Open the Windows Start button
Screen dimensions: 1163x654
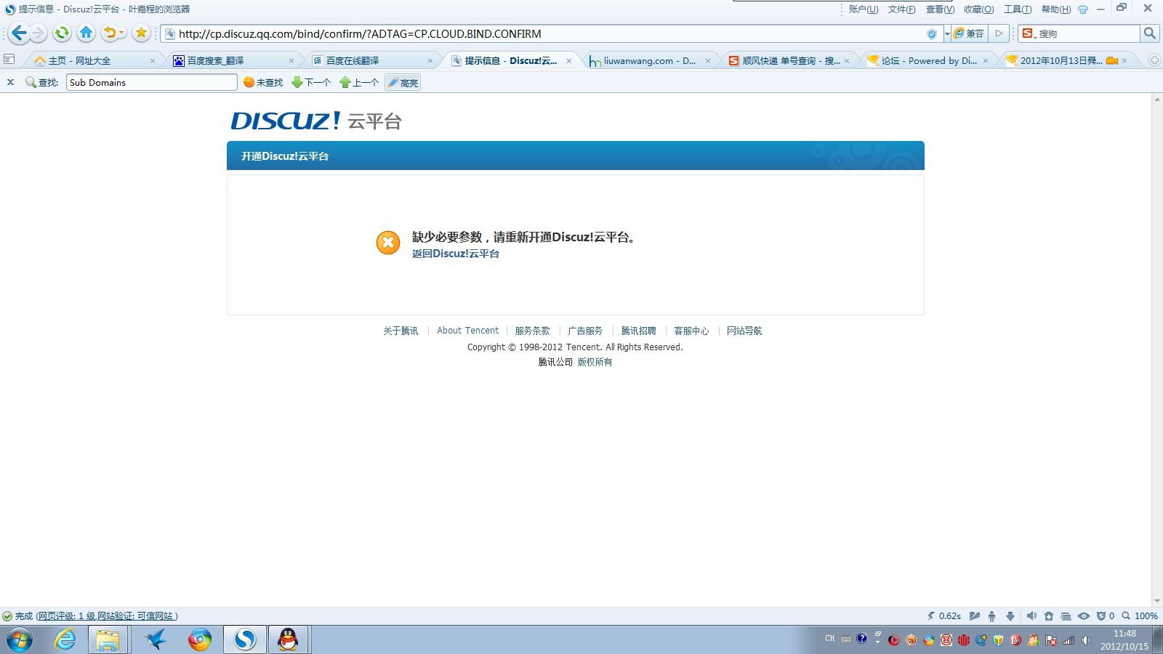[20, 640]
